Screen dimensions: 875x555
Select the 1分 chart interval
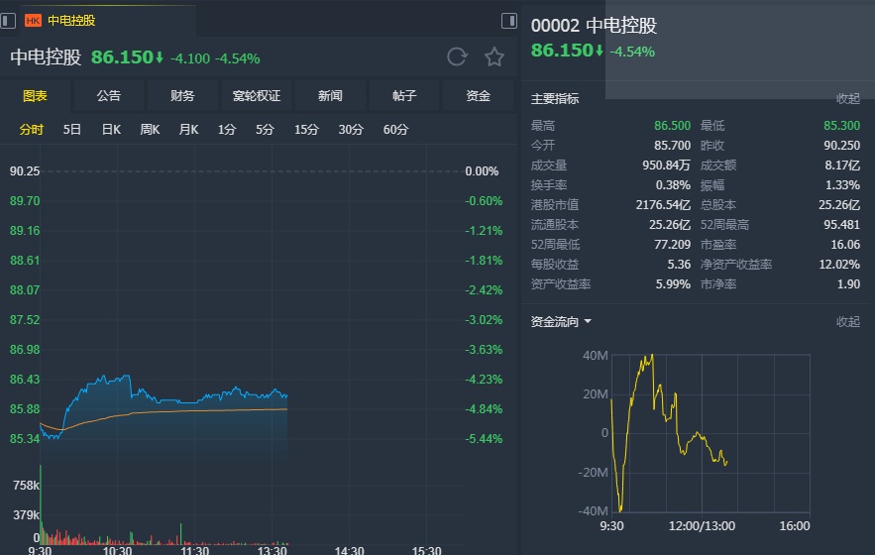(227, 130)
